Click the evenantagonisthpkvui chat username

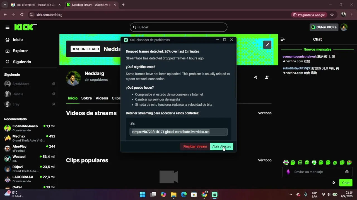(x=299, y=56)
